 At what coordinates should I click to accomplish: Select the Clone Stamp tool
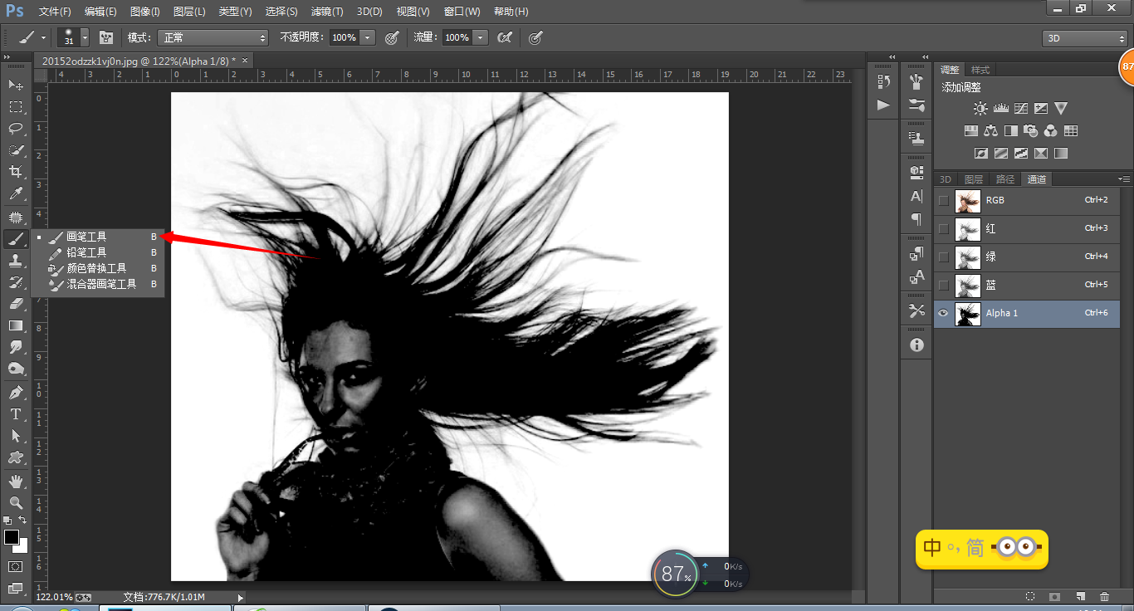pos(16,260)
